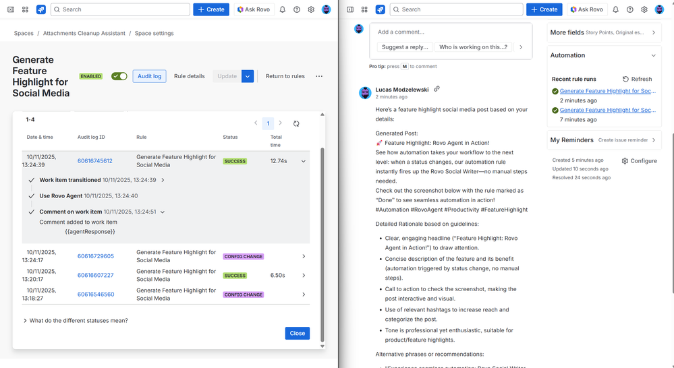The image size is (674, 368).
Task: Open Ask Rovo in right window
Action: (587, 9)
